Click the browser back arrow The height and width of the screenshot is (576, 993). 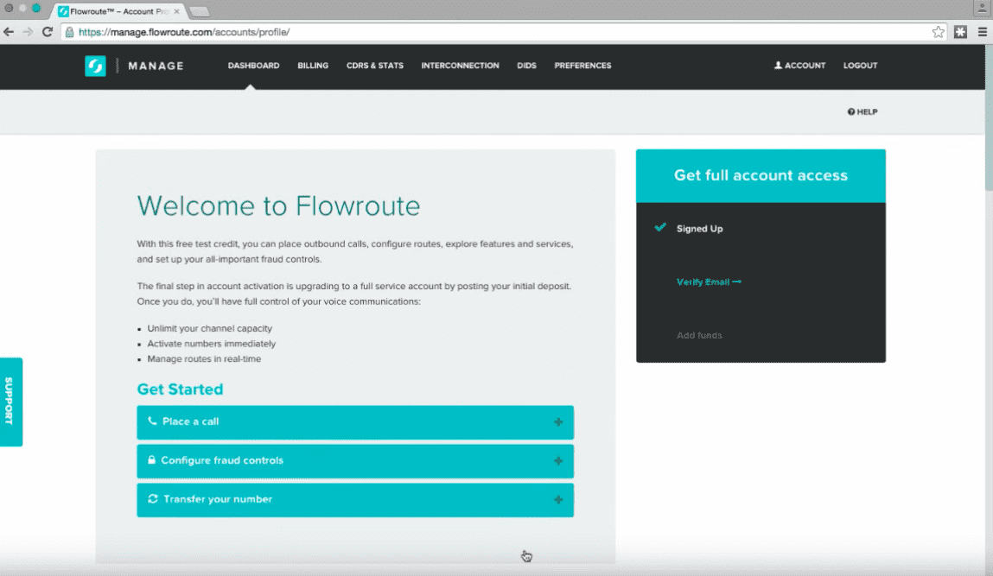[x=9, y=32]
